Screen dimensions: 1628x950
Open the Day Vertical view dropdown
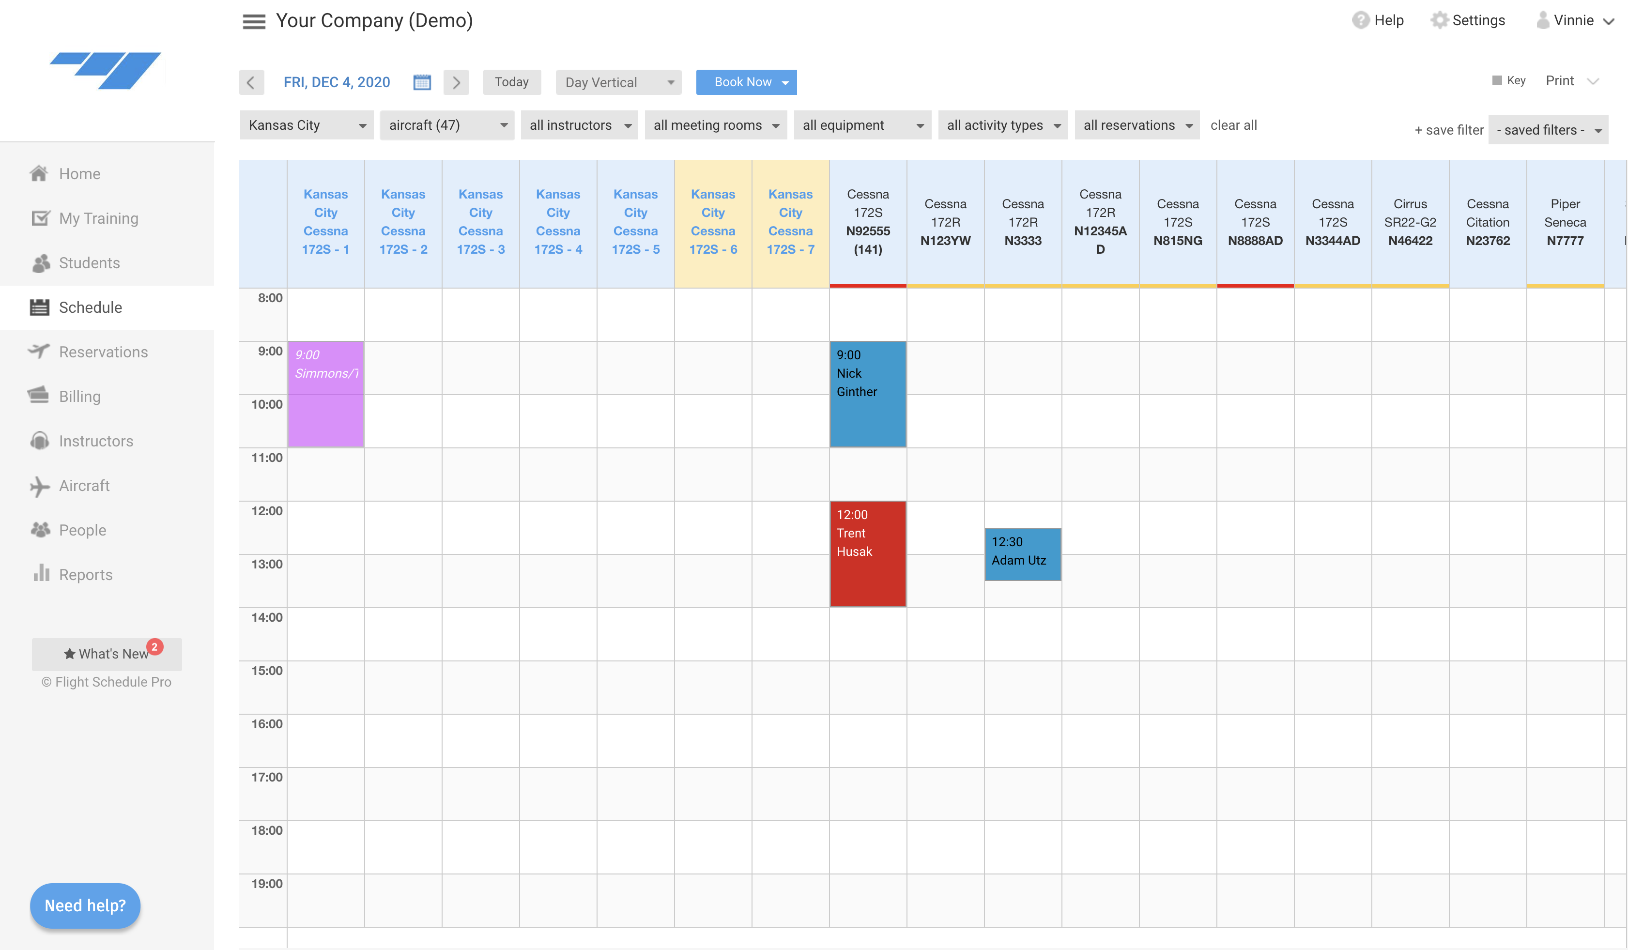pos(618,82)
